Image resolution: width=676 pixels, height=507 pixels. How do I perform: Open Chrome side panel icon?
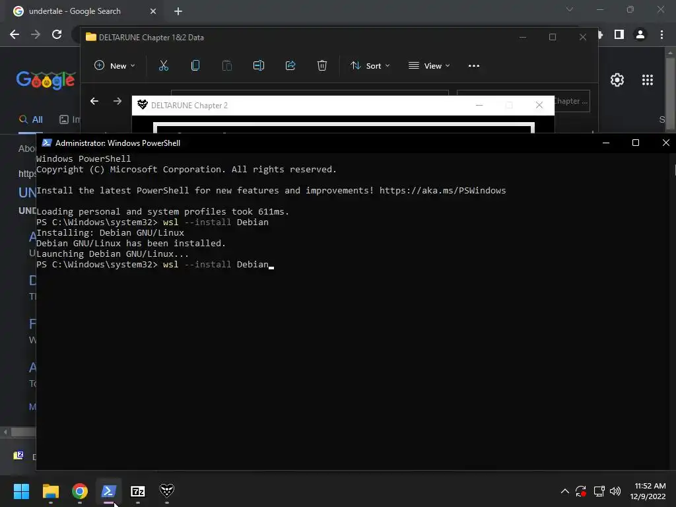click(x=619, y=34)
